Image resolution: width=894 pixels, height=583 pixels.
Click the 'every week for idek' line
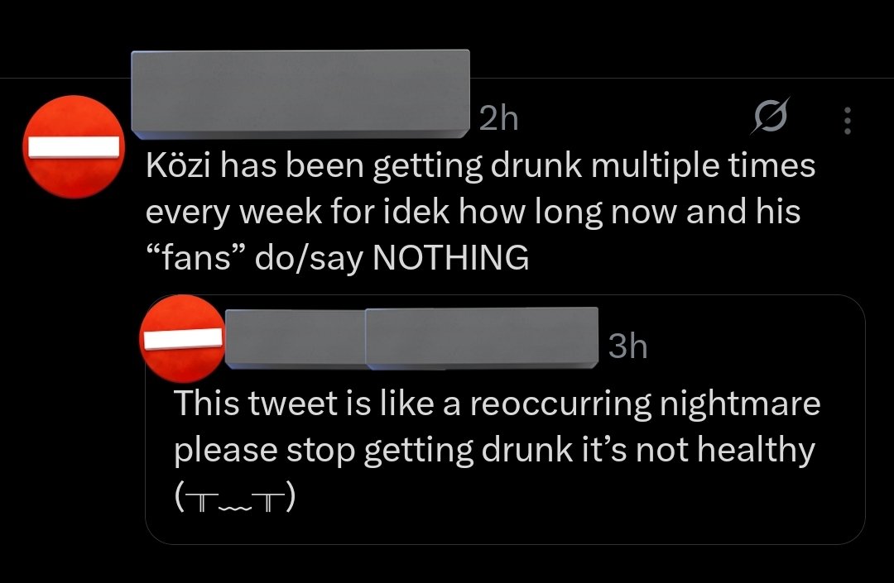pos(473,213)
